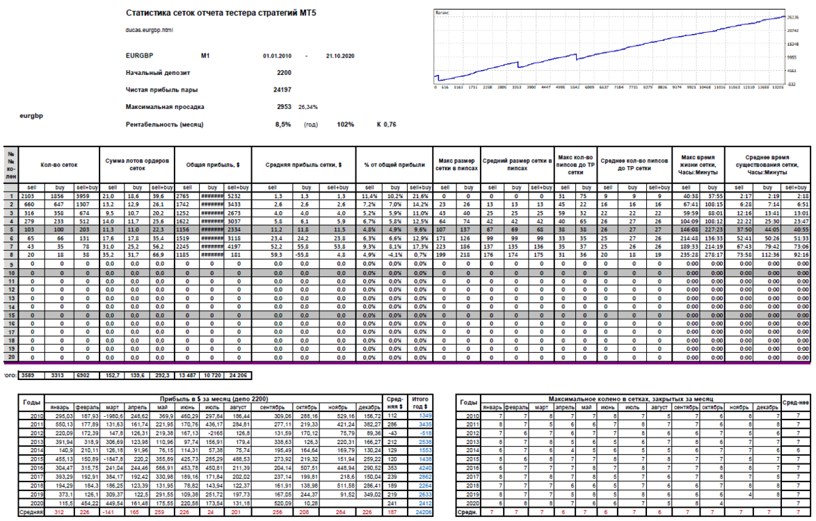Viewport: 816px width, 521px height.
Task: Click the Кол-во сеток column header
Action: pos(59,165)
